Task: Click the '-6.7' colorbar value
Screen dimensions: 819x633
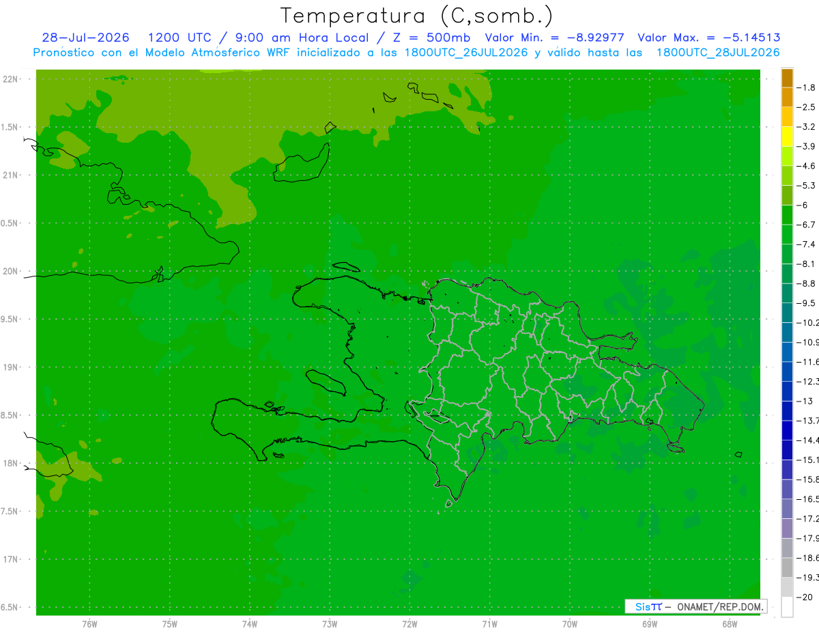Action: click(x=807, y=225)
